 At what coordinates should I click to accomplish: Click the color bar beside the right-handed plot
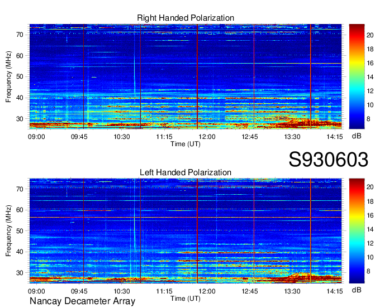click(x=357, y=76)
